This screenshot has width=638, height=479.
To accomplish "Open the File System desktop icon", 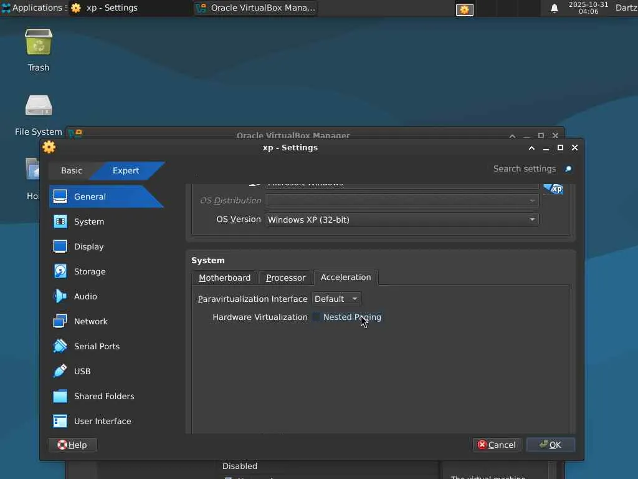I will point(39,115).
